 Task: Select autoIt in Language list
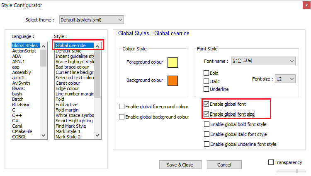point(26,78)
